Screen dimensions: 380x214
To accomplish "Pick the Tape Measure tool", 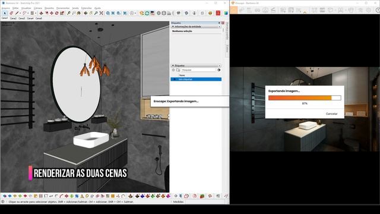I will click(x=69, y=13).
